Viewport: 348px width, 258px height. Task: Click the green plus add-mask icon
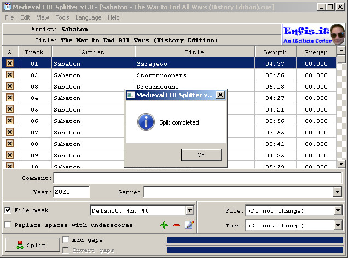click(164, 225)
